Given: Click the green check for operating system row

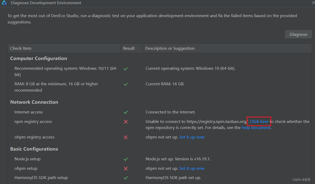Looking at the screenshot, I should coord(126,69).
